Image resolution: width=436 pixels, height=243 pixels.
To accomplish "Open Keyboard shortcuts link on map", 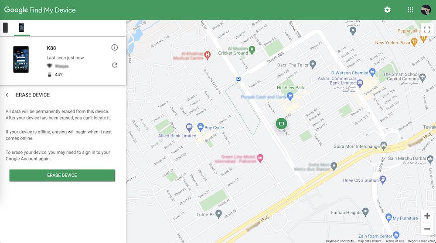I will pos(340,241).
